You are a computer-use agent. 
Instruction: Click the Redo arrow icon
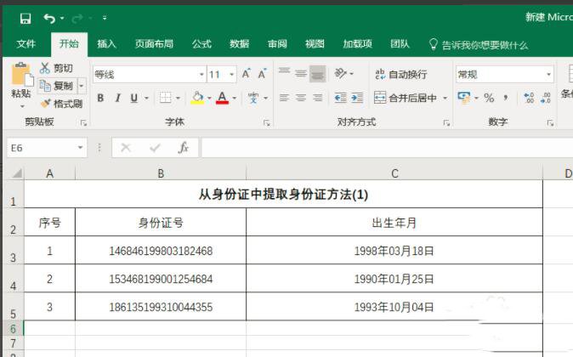point(77,18)
